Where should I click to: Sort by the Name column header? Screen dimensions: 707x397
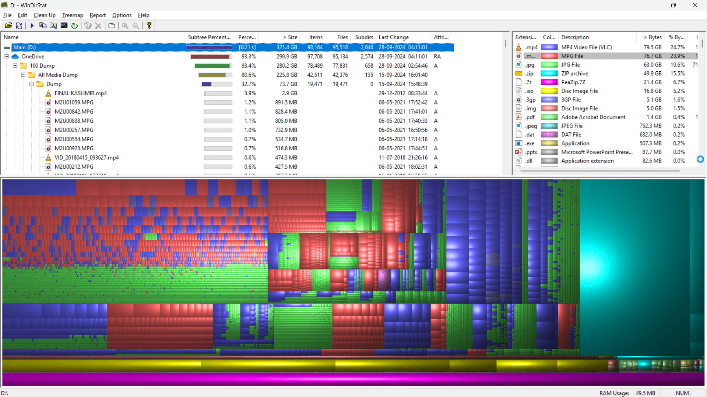coord(93,37)
